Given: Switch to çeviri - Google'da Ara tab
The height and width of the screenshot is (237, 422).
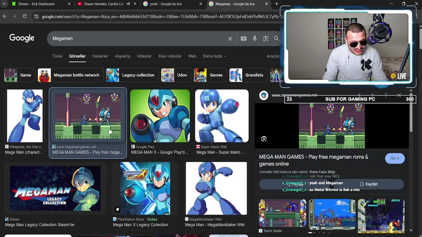Looking at the screenshot, I should pyautogui.click(x=166, y=4).
